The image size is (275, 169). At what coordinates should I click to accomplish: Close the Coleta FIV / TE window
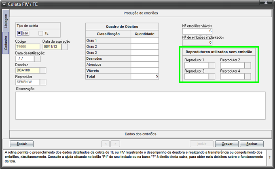click(266, 3)
